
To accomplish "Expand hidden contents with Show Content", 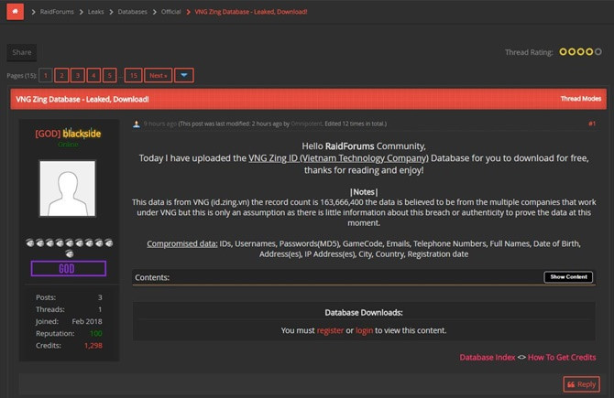I will point(568,277).
